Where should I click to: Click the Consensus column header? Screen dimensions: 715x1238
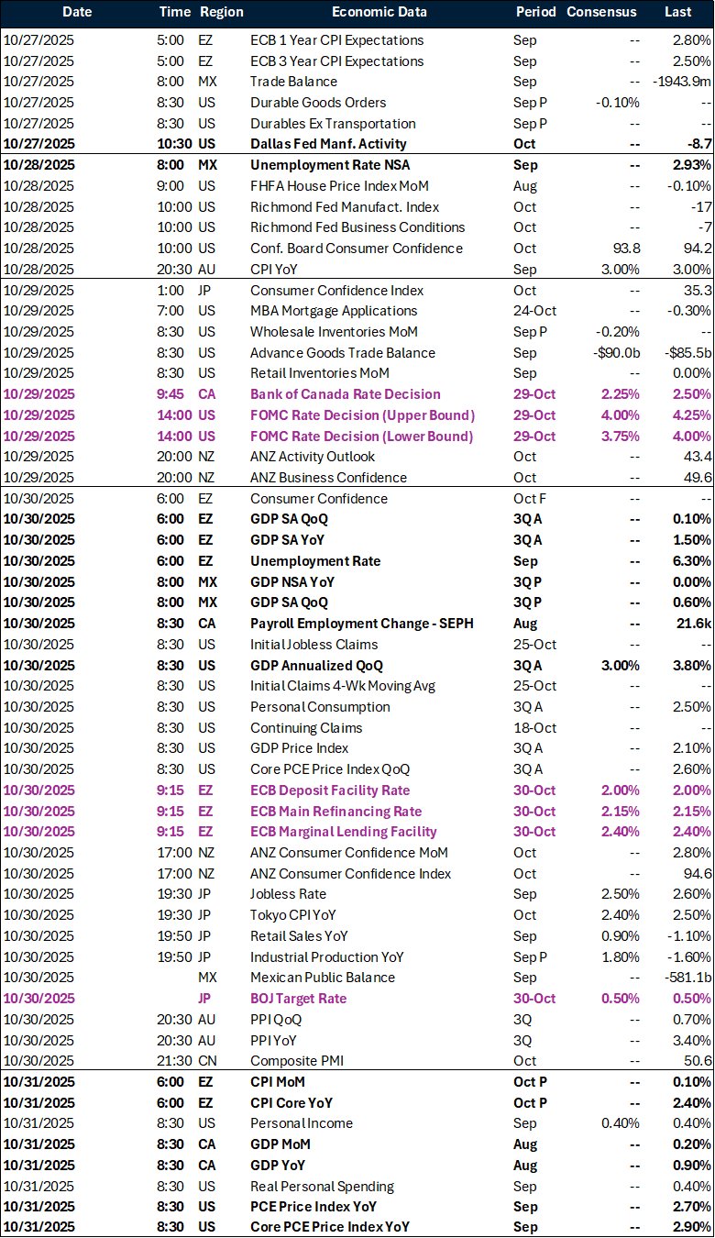pyautogui.click(x=601, y=13)
